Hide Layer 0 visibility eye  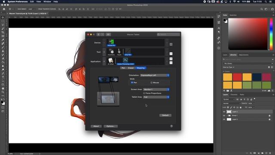coord(224,119)
